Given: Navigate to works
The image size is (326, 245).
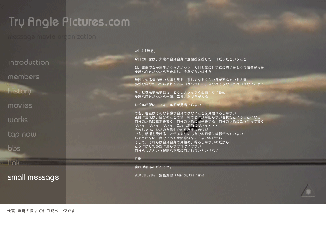Looking at the screenshot, I should pyautogui.click(x=18, y=120).
